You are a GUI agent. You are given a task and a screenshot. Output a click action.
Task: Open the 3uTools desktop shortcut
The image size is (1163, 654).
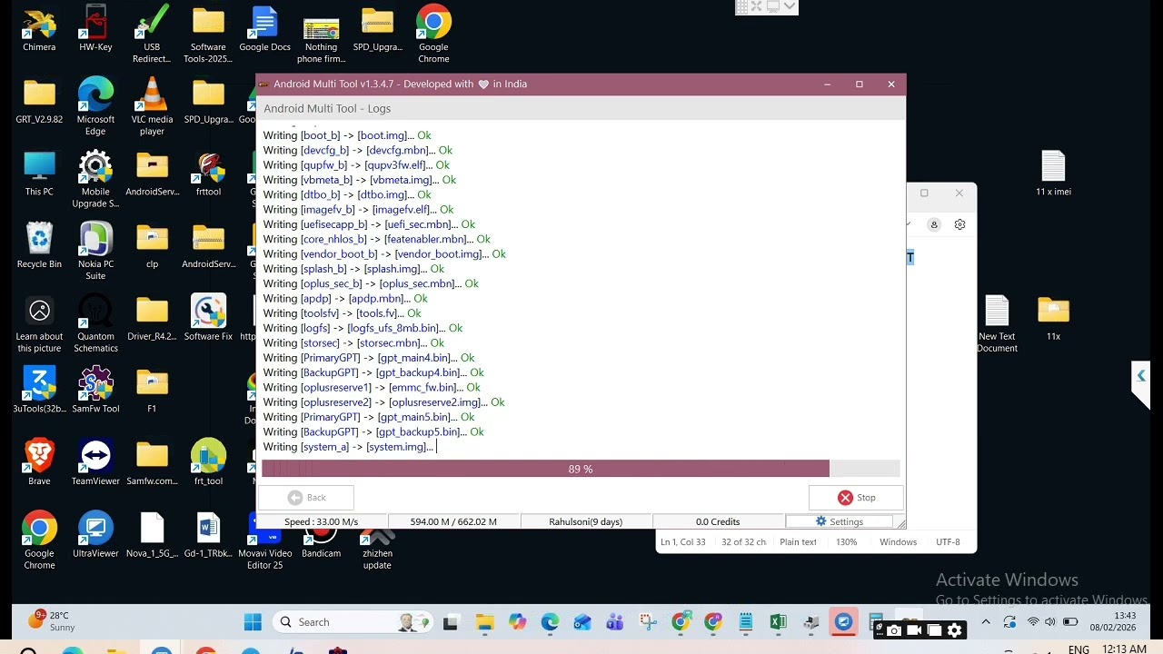tap(39, 391)
